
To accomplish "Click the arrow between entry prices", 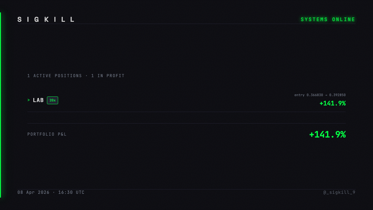I will point(326,95).
